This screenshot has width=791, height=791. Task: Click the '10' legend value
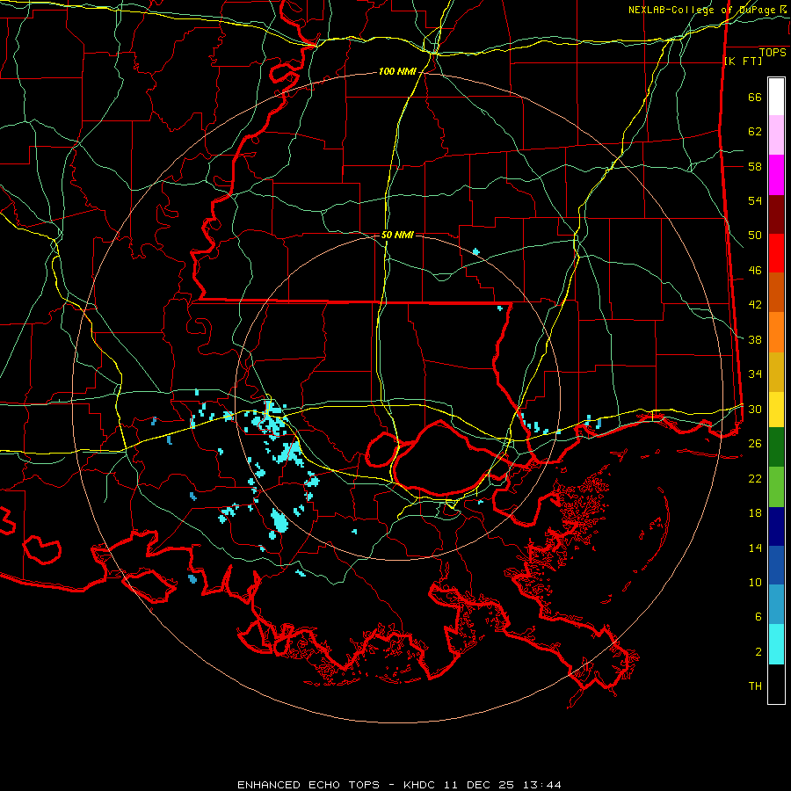pyautogui.click(x=755, y=583)
